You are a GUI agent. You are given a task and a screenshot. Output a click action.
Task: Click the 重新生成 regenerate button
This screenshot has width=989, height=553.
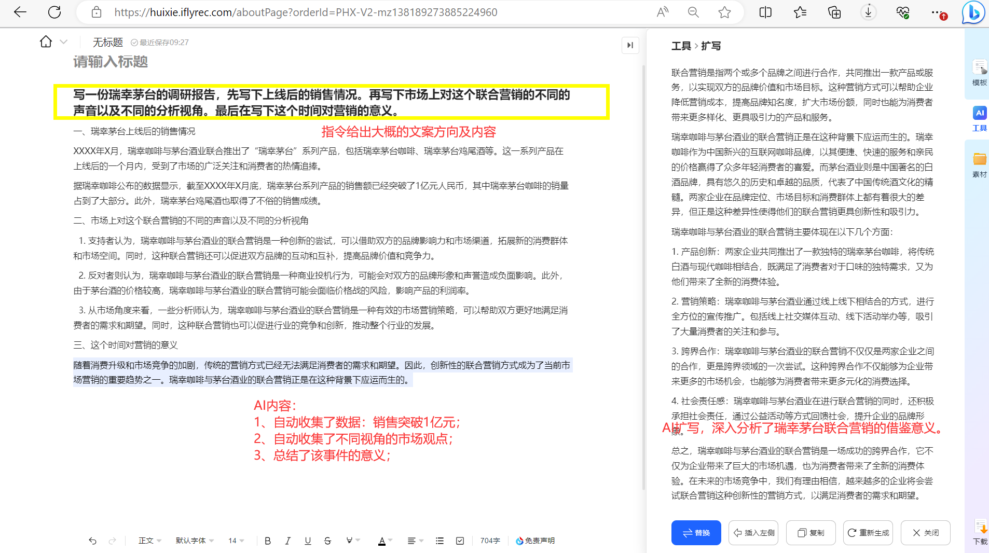(868, 533)
